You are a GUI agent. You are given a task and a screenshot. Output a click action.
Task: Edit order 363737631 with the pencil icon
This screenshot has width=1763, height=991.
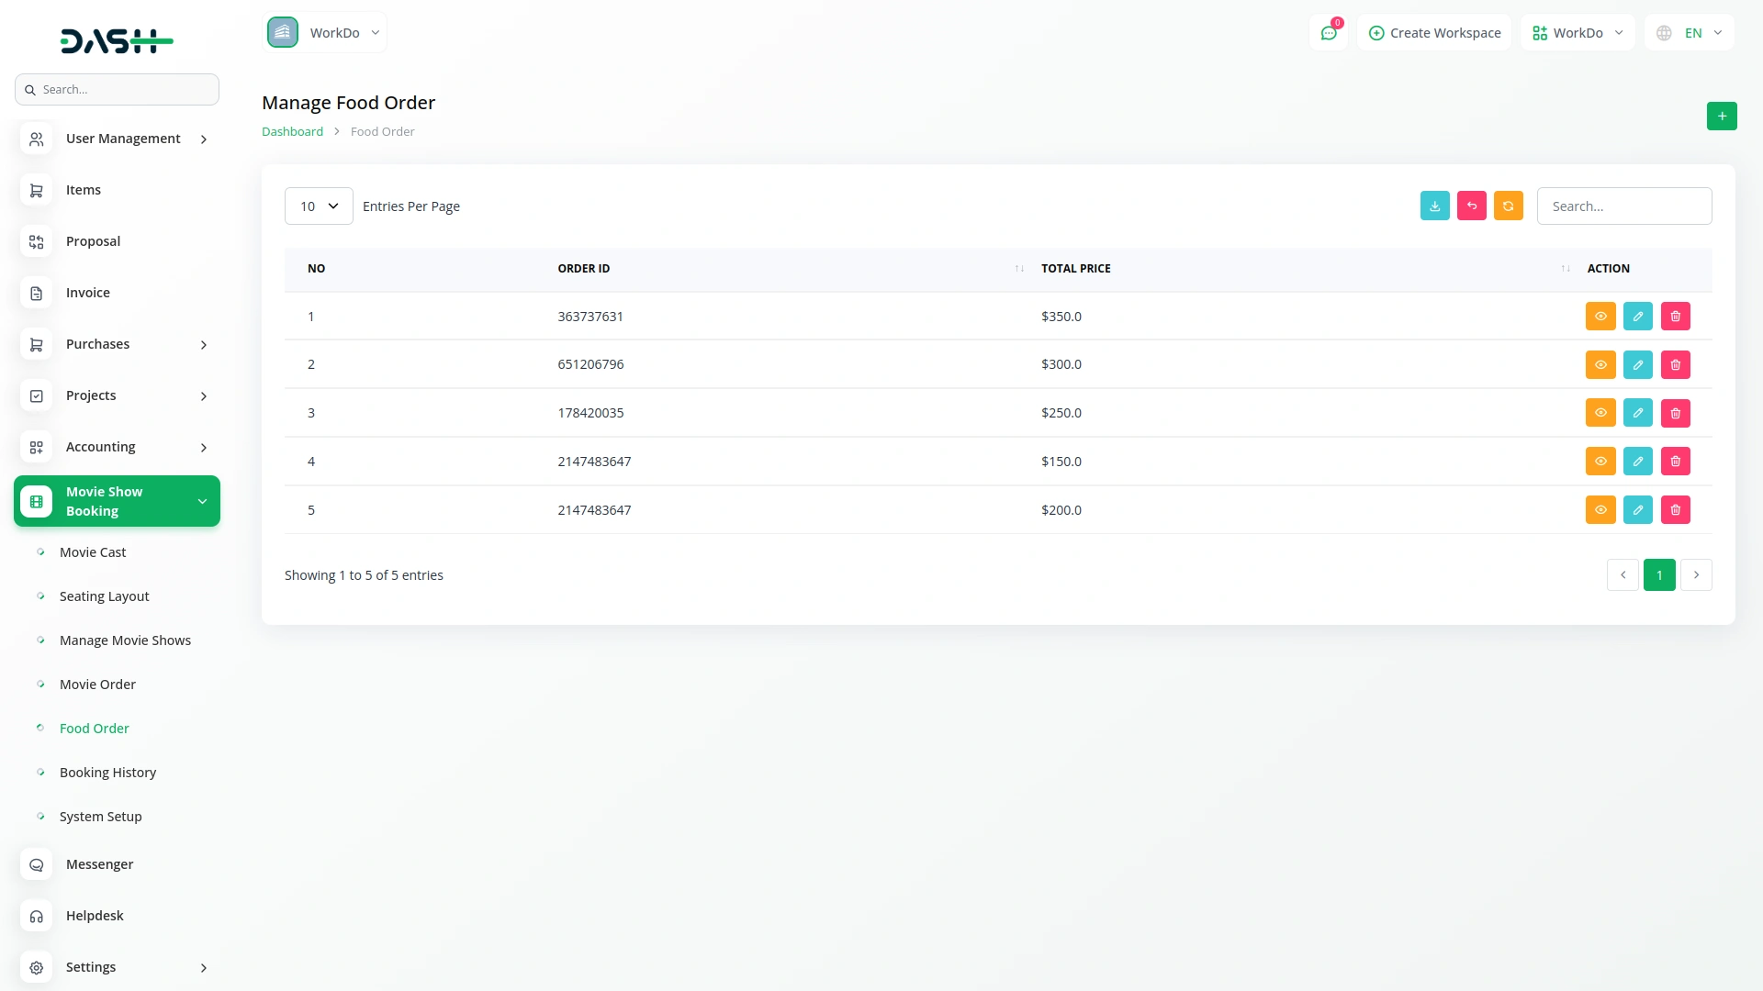1637,316
